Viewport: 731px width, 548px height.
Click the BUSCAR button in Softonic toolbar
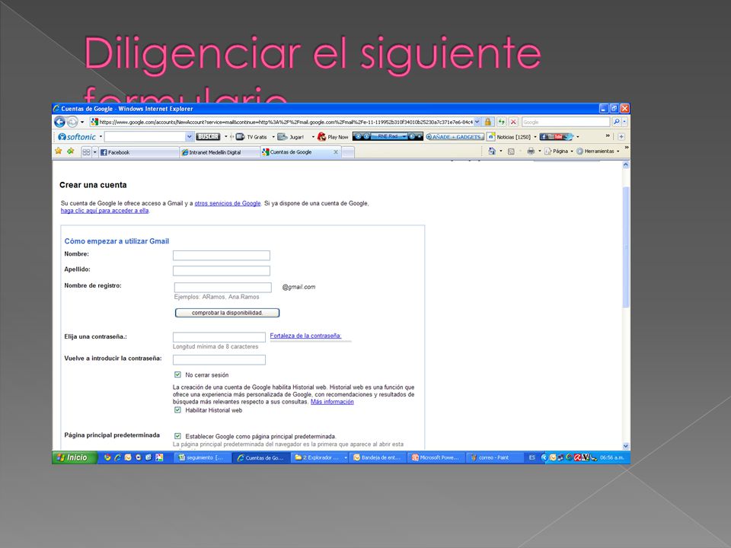[x=208, y=137]
